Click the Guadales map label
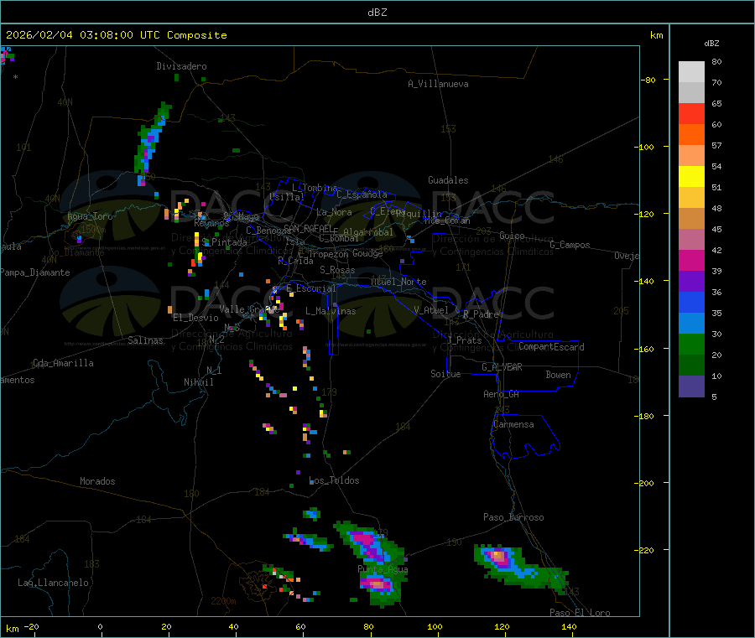This screenshot has height=638, width=755. pos(448,180)
